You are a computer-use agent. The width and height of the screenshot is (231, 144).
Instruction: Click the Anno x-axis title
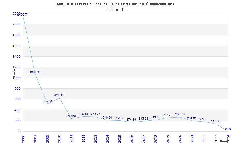pos(223,141)
